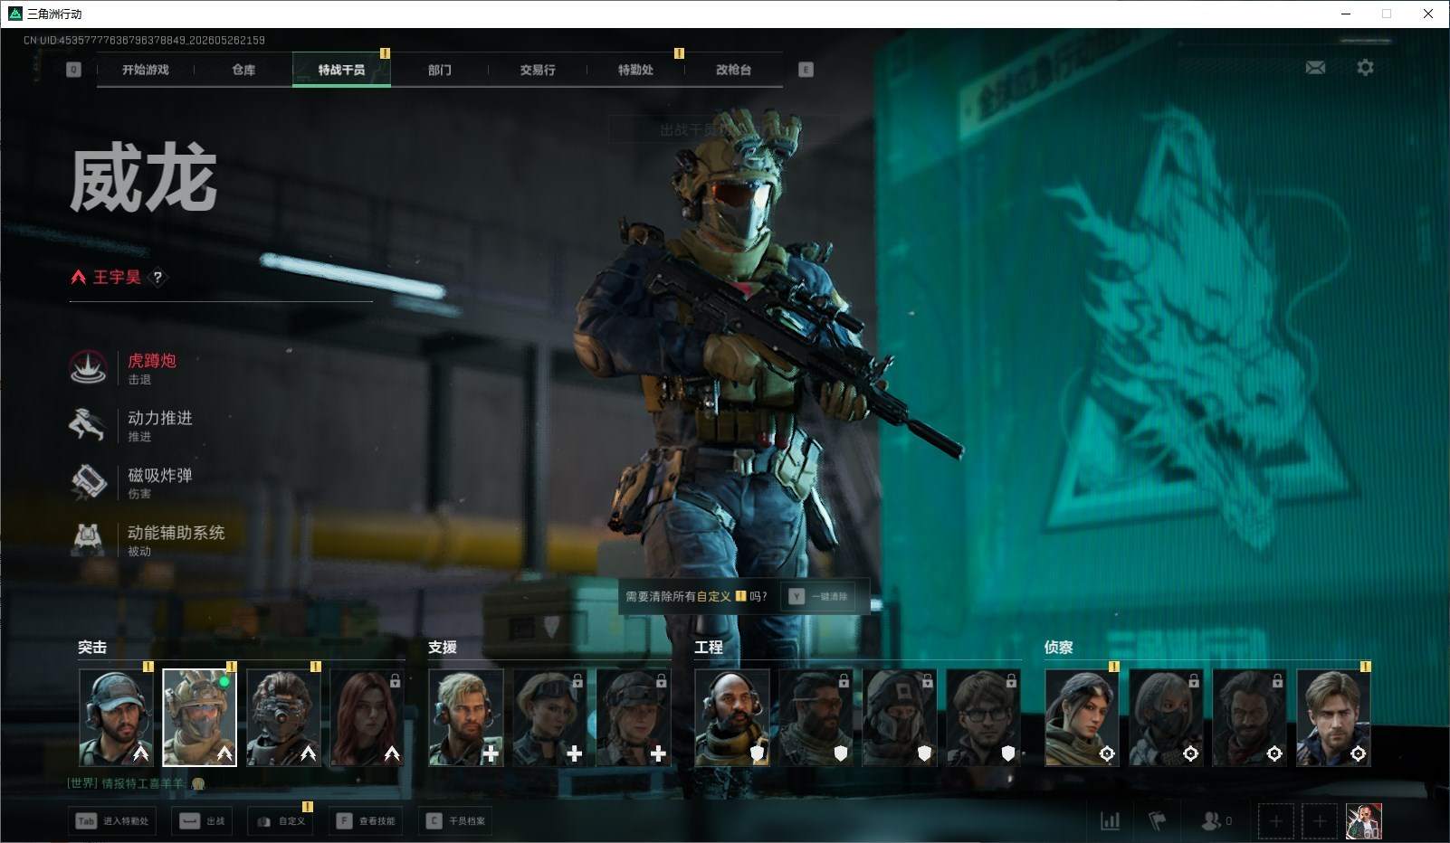Click the 动能辅助系统 skill name
The height and width of the screenshot is (843, 1450).
(176, 533)
